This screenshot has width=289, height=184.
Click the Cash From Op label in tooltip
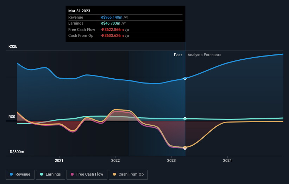point(81,36)
